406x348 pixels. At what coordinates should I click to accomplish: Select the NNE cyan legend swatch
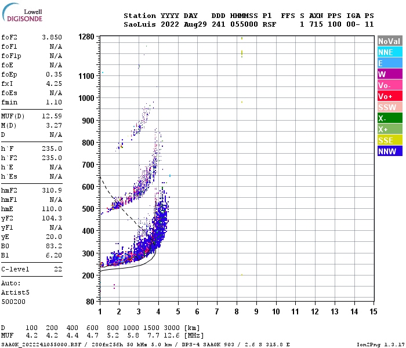pos(390,52)
